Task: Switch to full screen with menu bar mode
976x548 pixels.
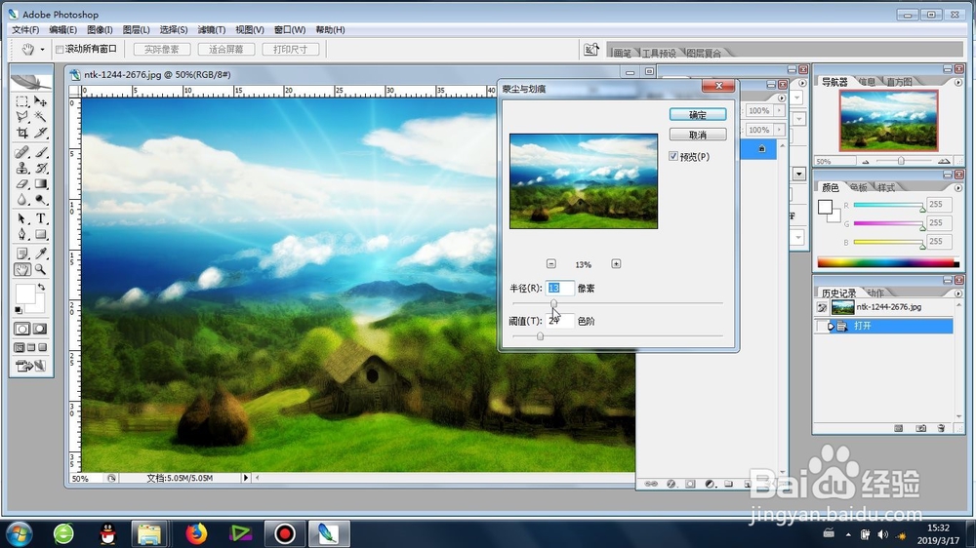Action: coord(31,348)
